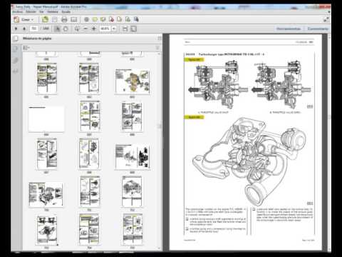Toggle read mode expand icon
Viewport: 342px width, 257px height.
326,19
